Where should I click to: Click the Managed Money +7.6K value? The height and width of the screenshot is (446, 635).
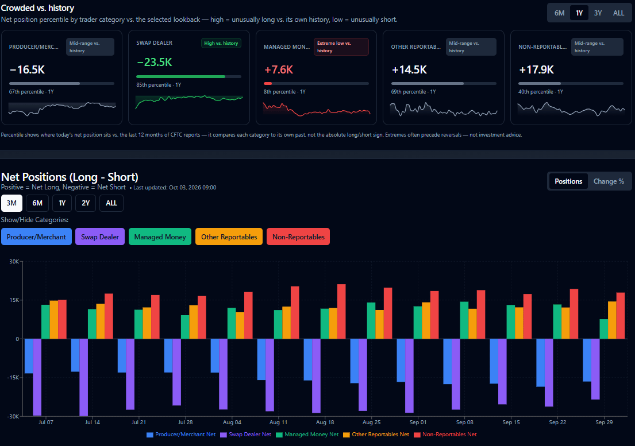coord(279,69)
